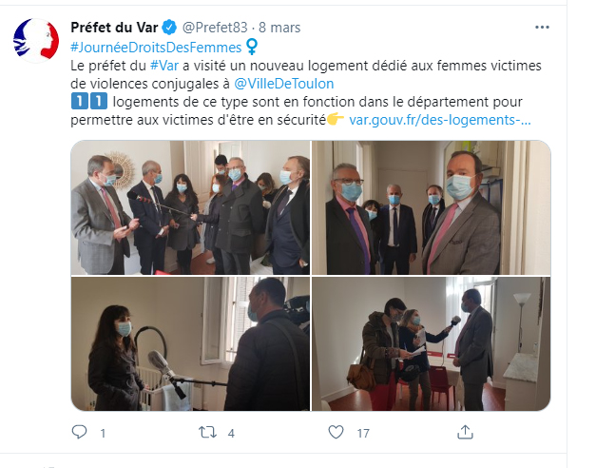Click the like count 17

[363, 433]
